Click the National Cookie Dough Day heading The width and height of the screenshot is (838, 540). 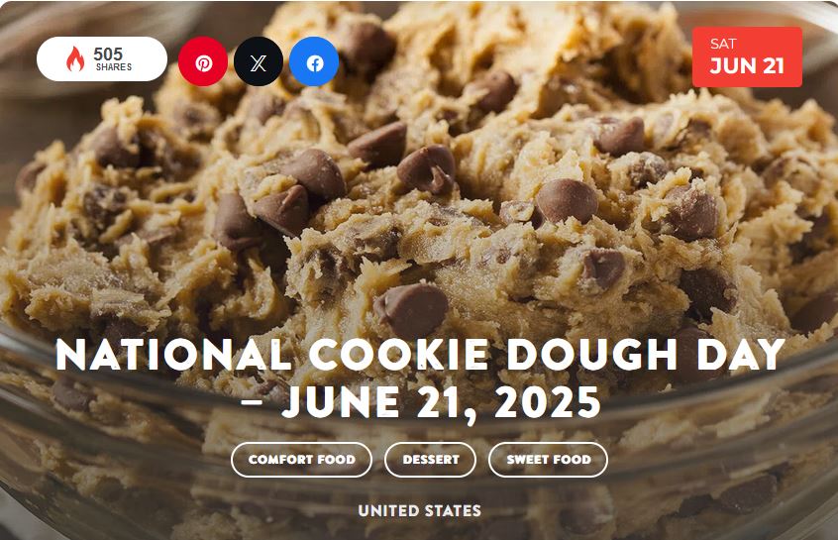click(x=420, y=355)
